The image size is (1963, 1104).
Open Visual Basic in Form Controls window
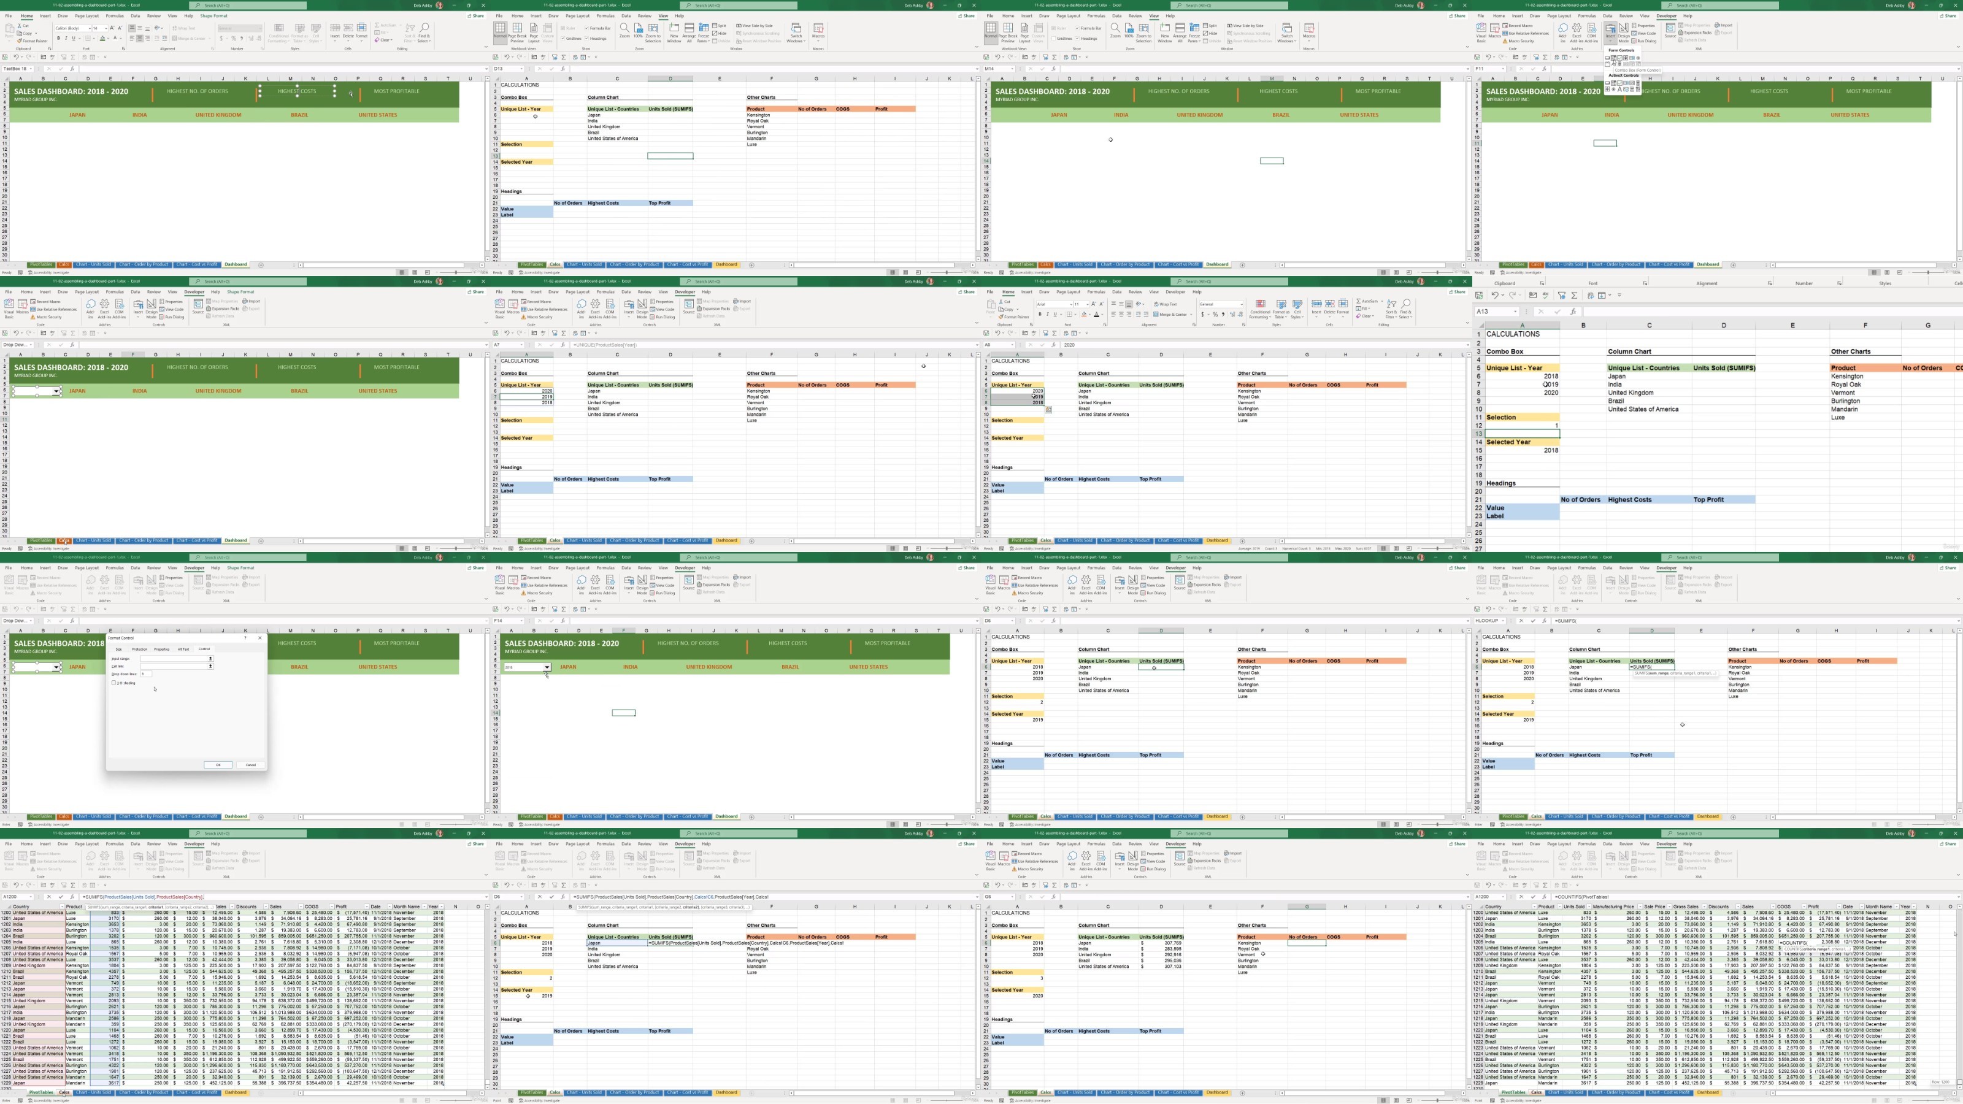pos(1481,32)
